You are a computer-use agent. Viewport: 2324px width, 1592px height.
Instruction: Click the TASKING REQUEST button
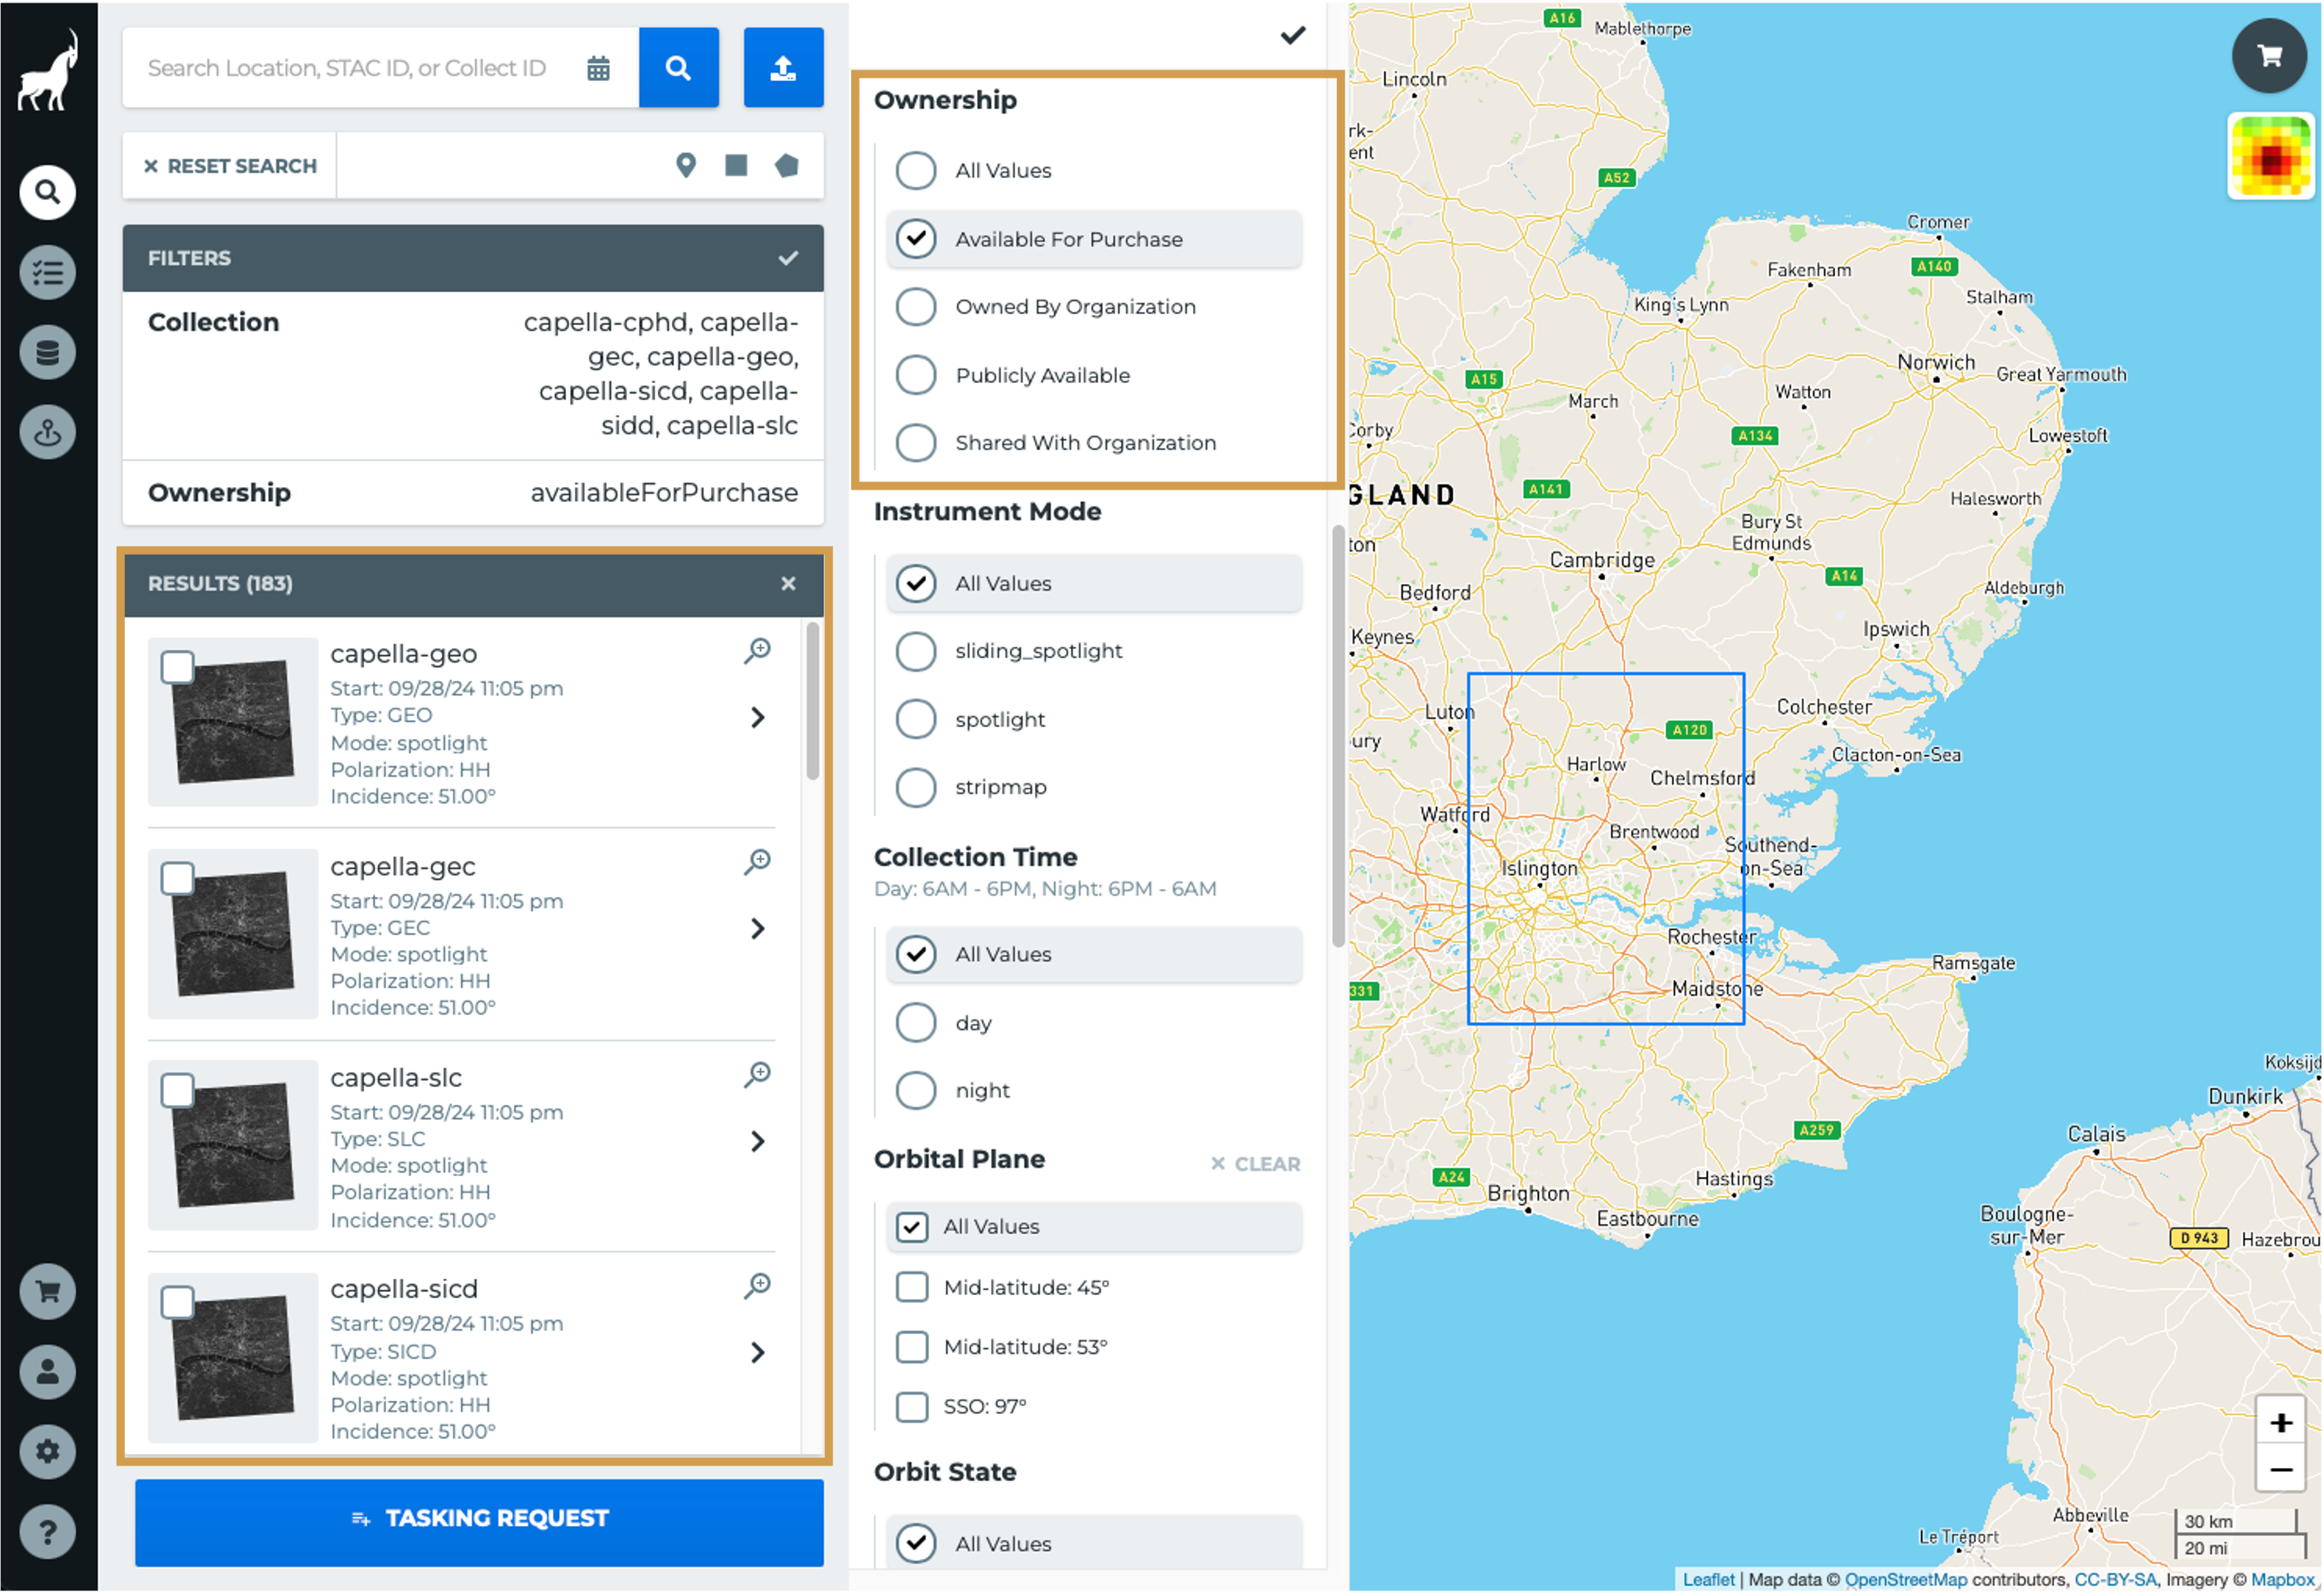tap(479, 1522)
